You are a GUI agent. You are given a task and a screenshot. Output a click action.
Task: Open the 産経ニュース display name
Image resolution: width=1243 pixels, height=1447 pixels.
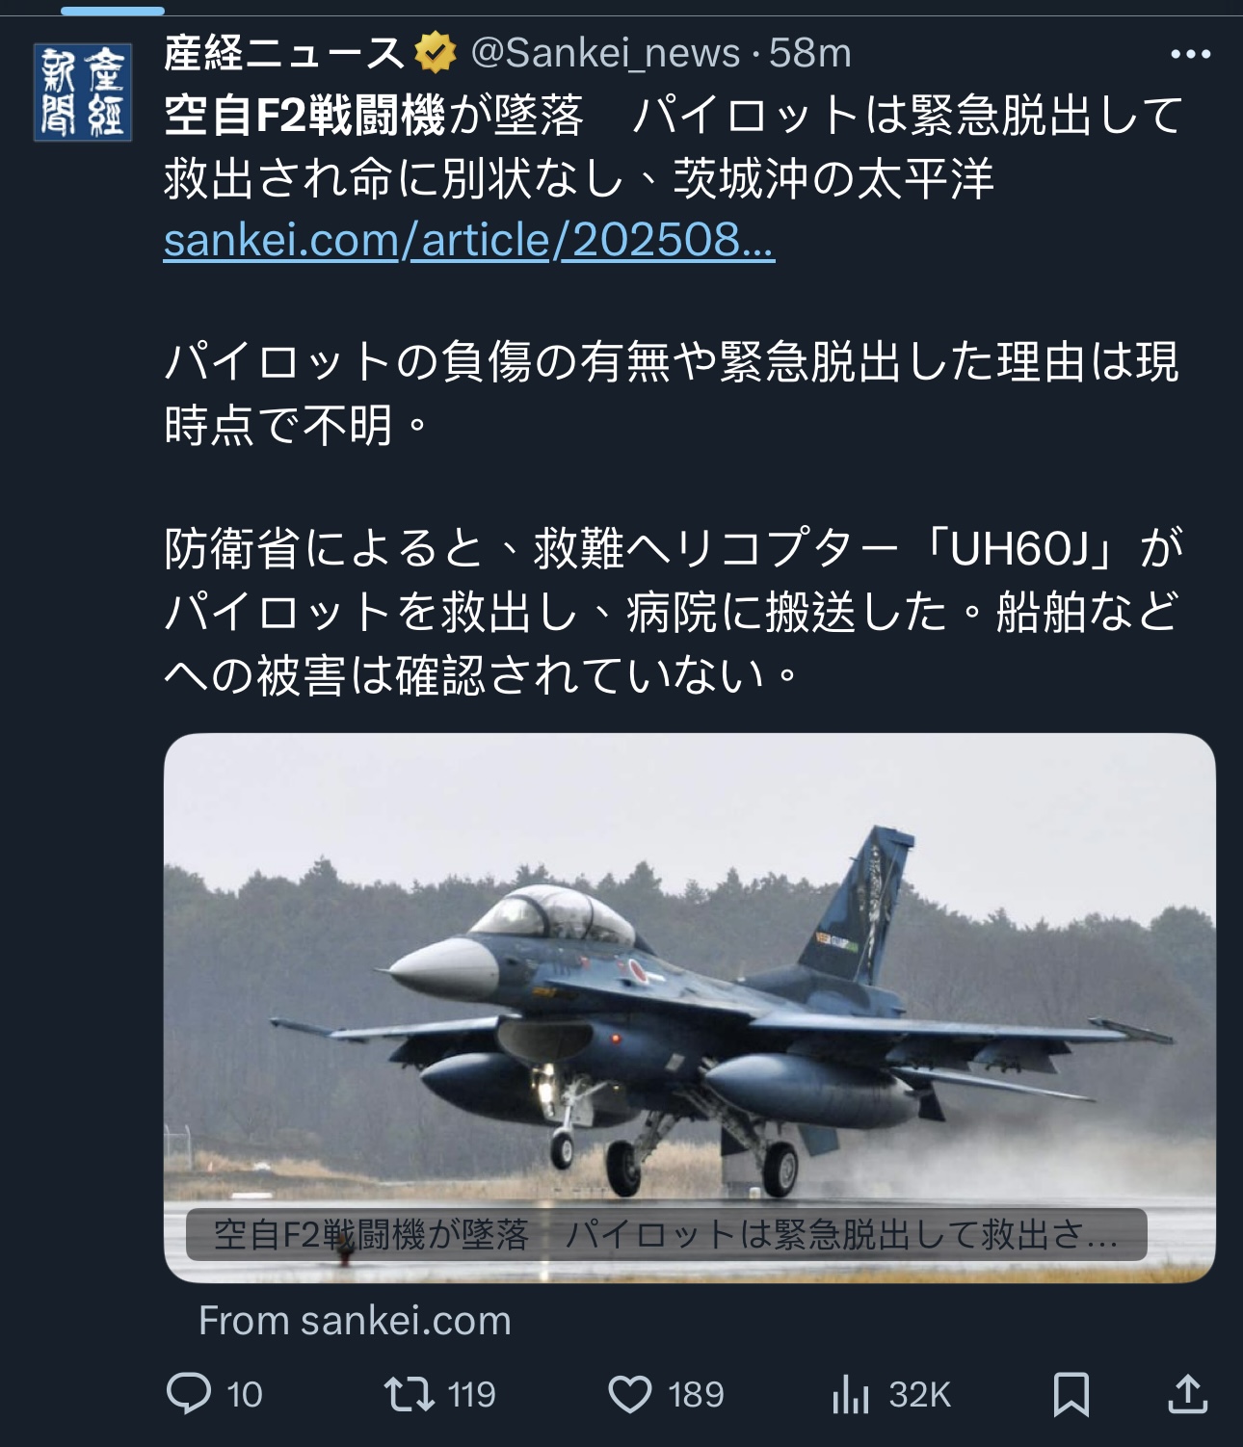pyautogui.click(x=284, y=53)
